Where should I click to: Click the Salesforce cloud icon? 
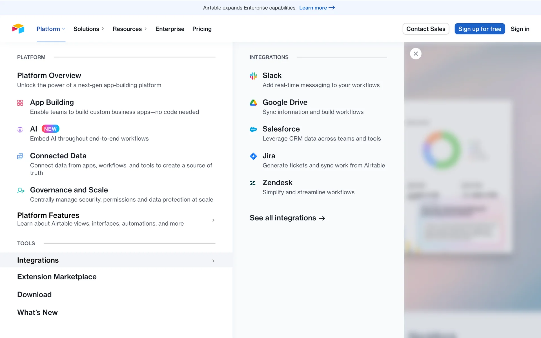pos(253,130)
